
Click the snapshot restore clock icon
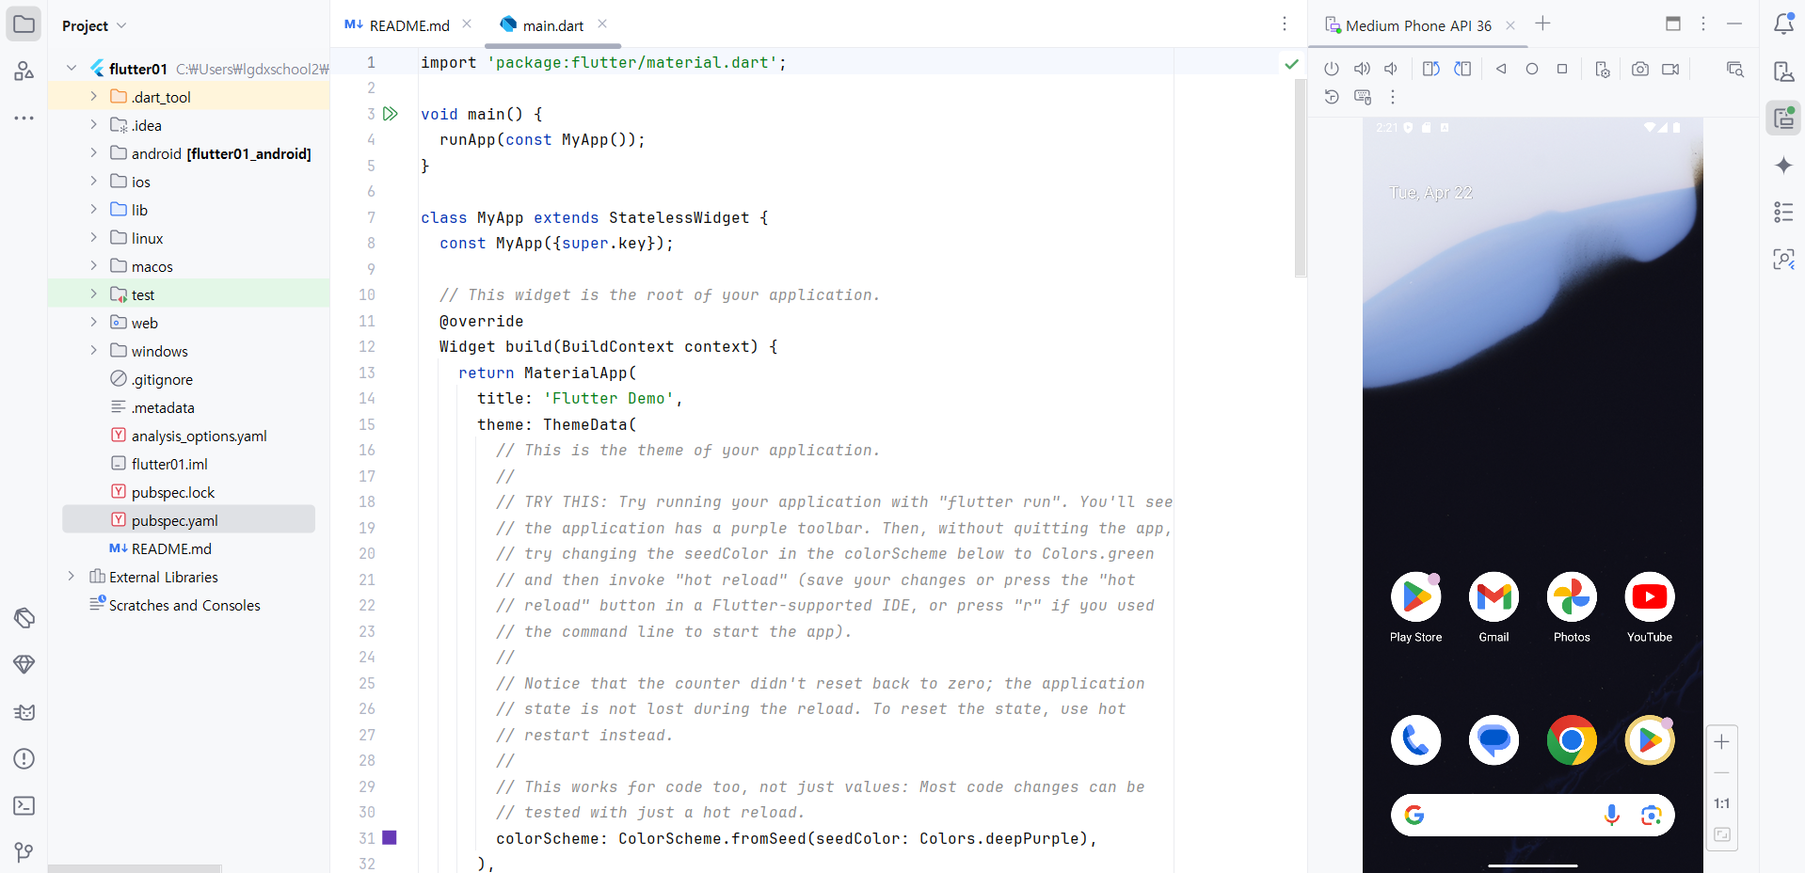click(1332, 97)
